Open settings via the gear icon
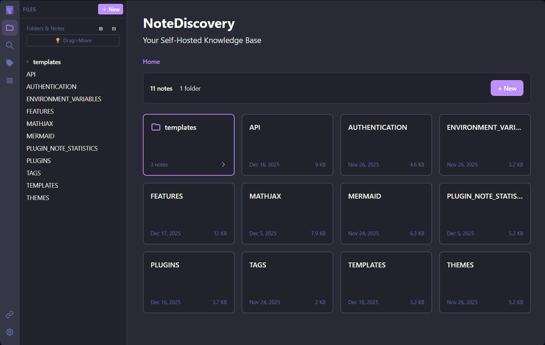 (x=10, y=332)
